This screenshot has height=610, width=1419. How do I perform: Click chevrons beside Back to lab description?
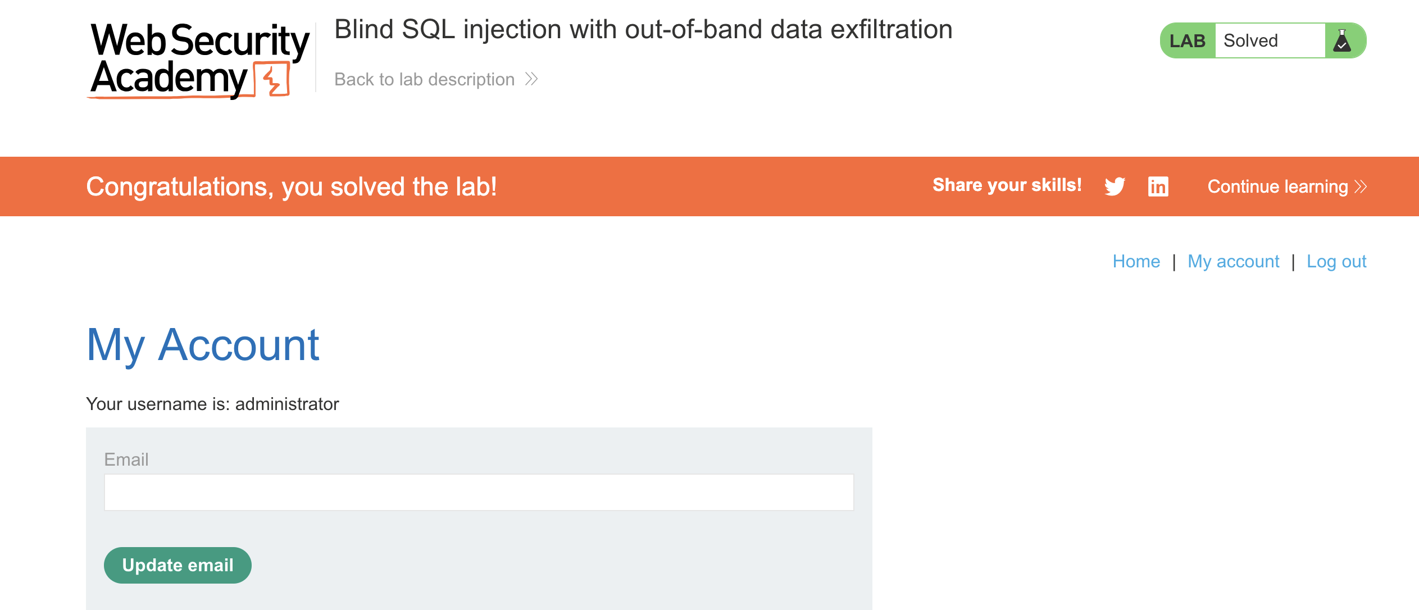(531, 79)
